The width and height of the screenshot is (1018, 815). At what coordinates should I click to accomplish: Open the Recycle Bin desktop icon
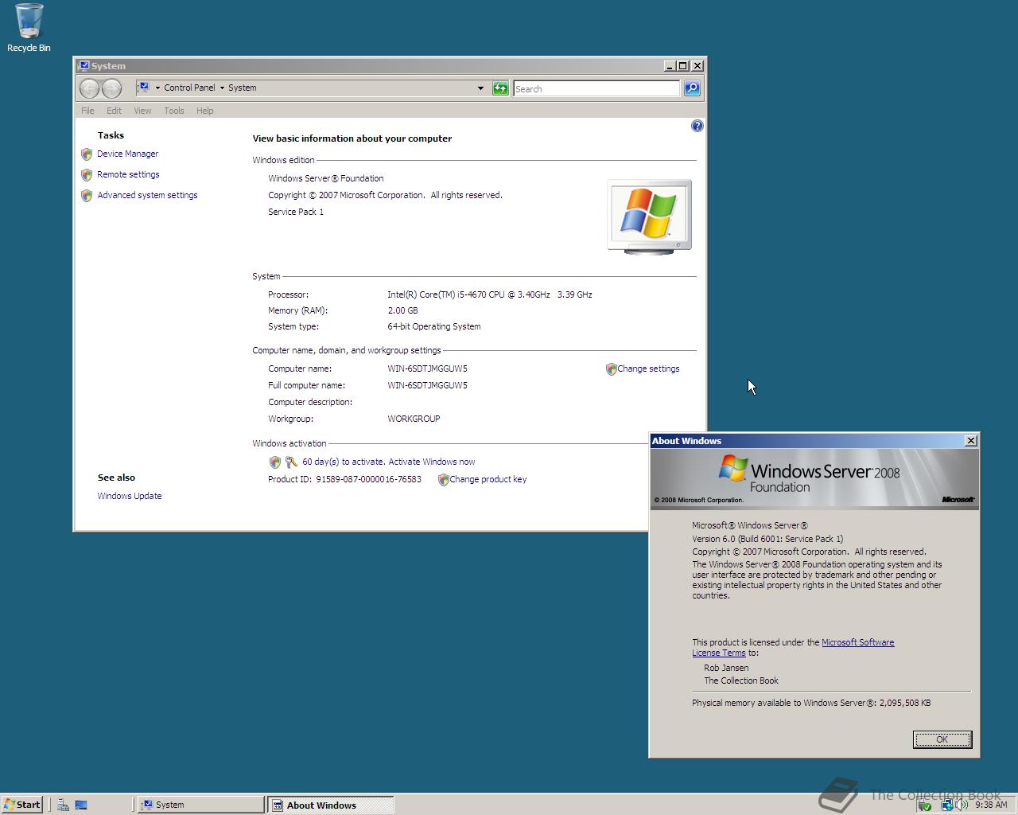(x=29, y=28)
